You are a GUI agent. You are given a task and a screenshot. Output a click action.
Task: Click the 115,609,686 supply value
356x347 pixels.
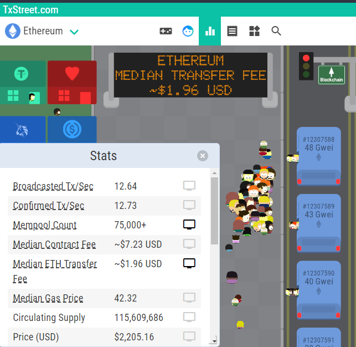click(x=139, y=318)
